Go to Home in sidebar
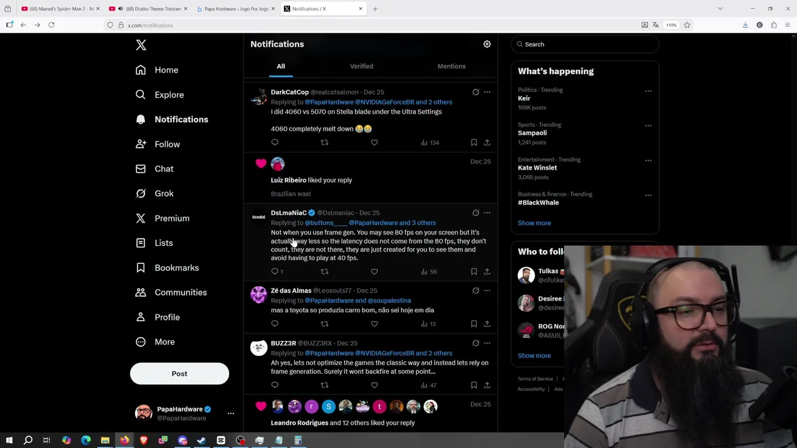 pyautogui.click(x=158, y=70)
